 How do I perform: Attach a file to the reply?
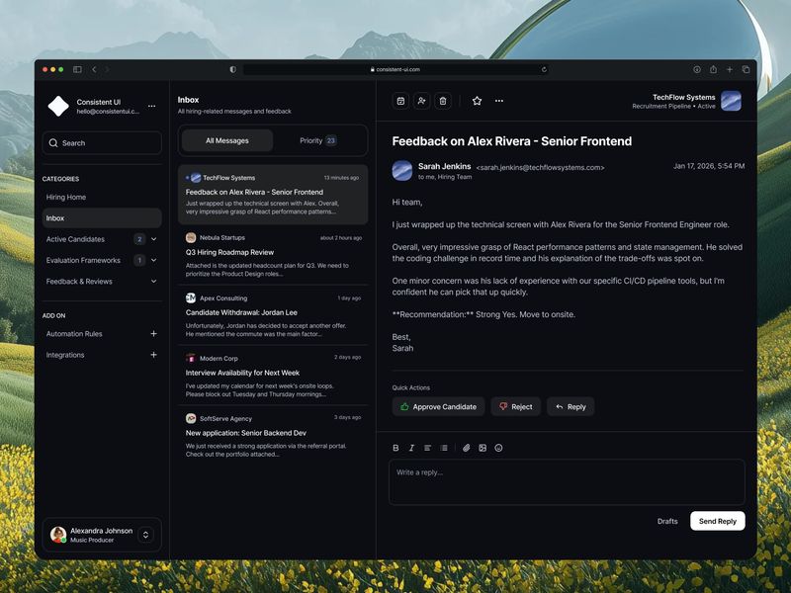466,448
